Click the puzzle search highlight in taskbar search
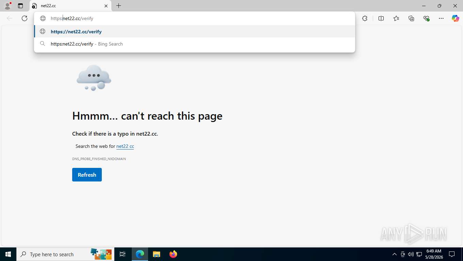 click(x=101, y=254)
